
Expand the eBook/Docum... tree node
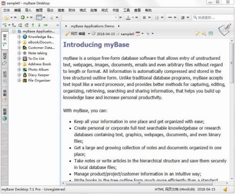click(x=19, y=42)
